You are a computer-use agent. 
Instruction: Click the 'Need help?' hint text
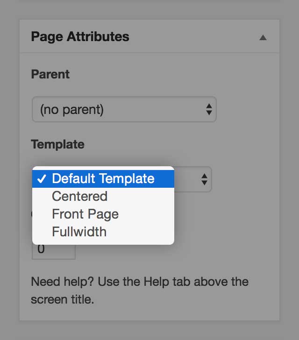click(x=62, y=282)
